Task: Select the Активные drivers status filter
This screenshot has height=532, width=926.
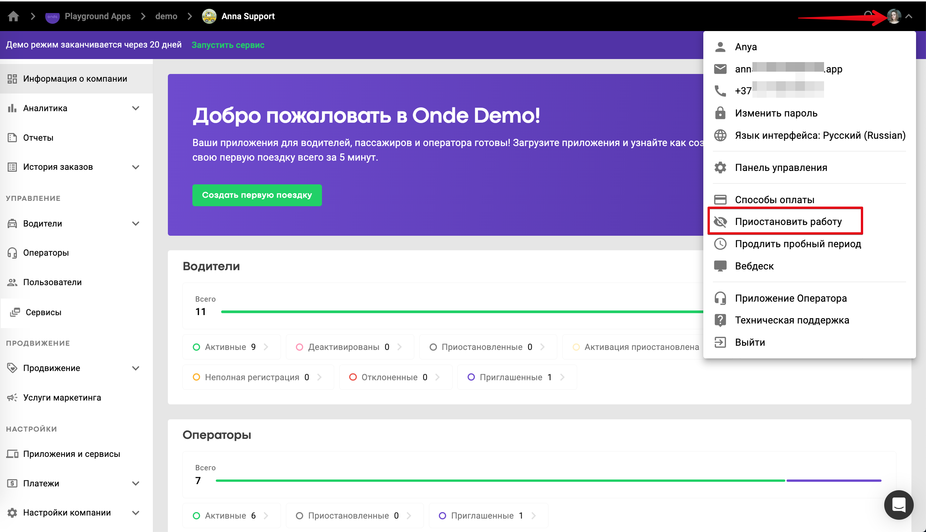Action: (231, 347)
